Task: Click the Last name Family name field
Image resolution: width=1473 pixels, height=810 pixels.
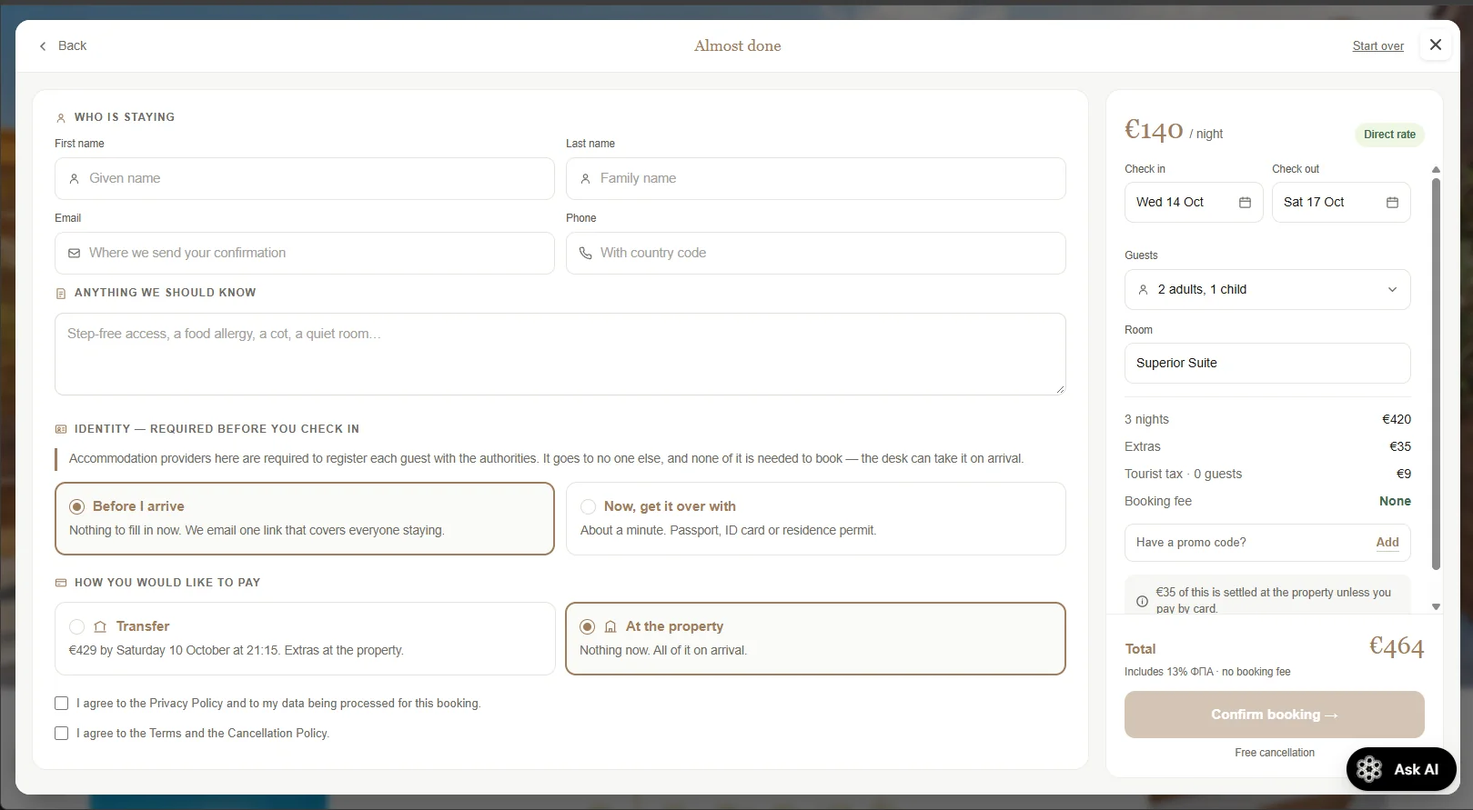Action: coord(815,178)
